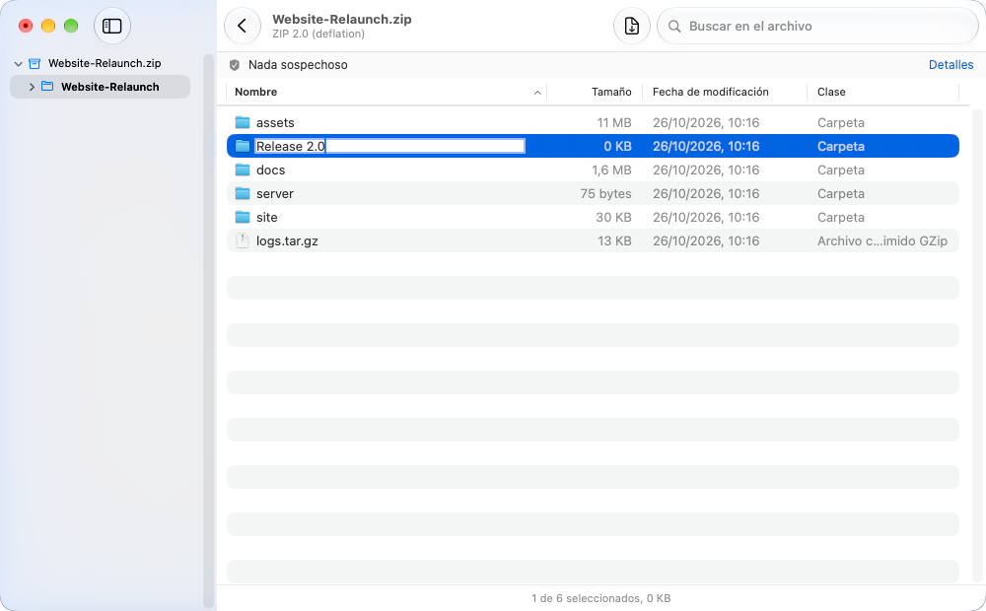The image size is (986, 611).
Task: Click the 30 KB size value
Action: [613, 217]
